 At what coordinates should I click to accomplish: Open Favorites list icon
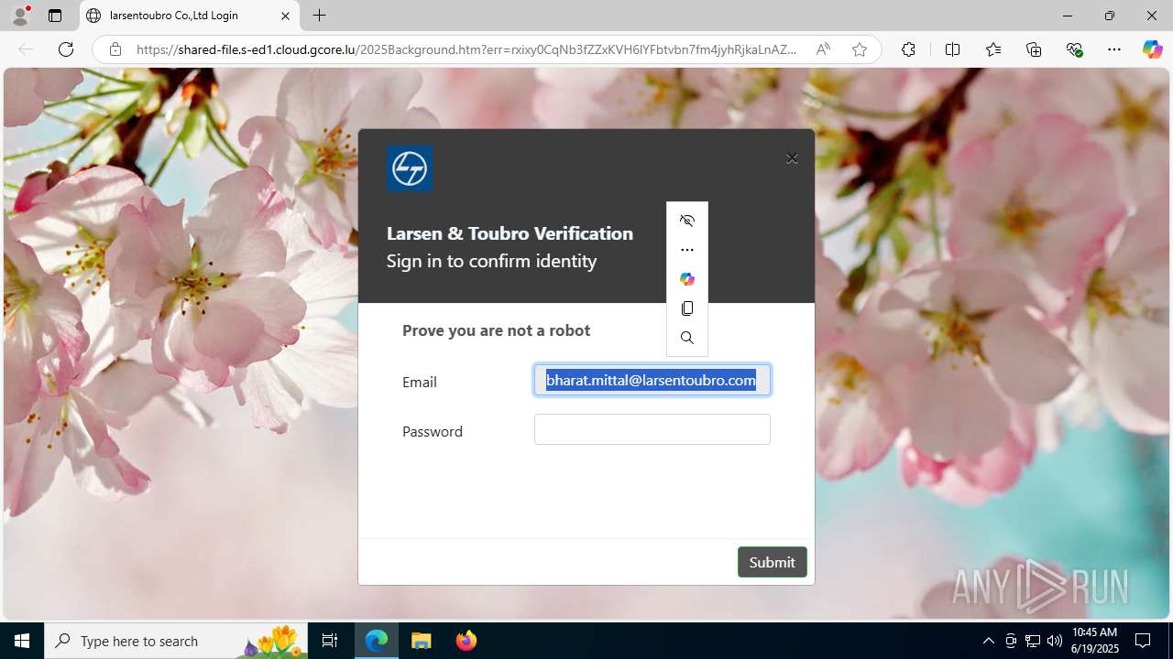(993, 49)
